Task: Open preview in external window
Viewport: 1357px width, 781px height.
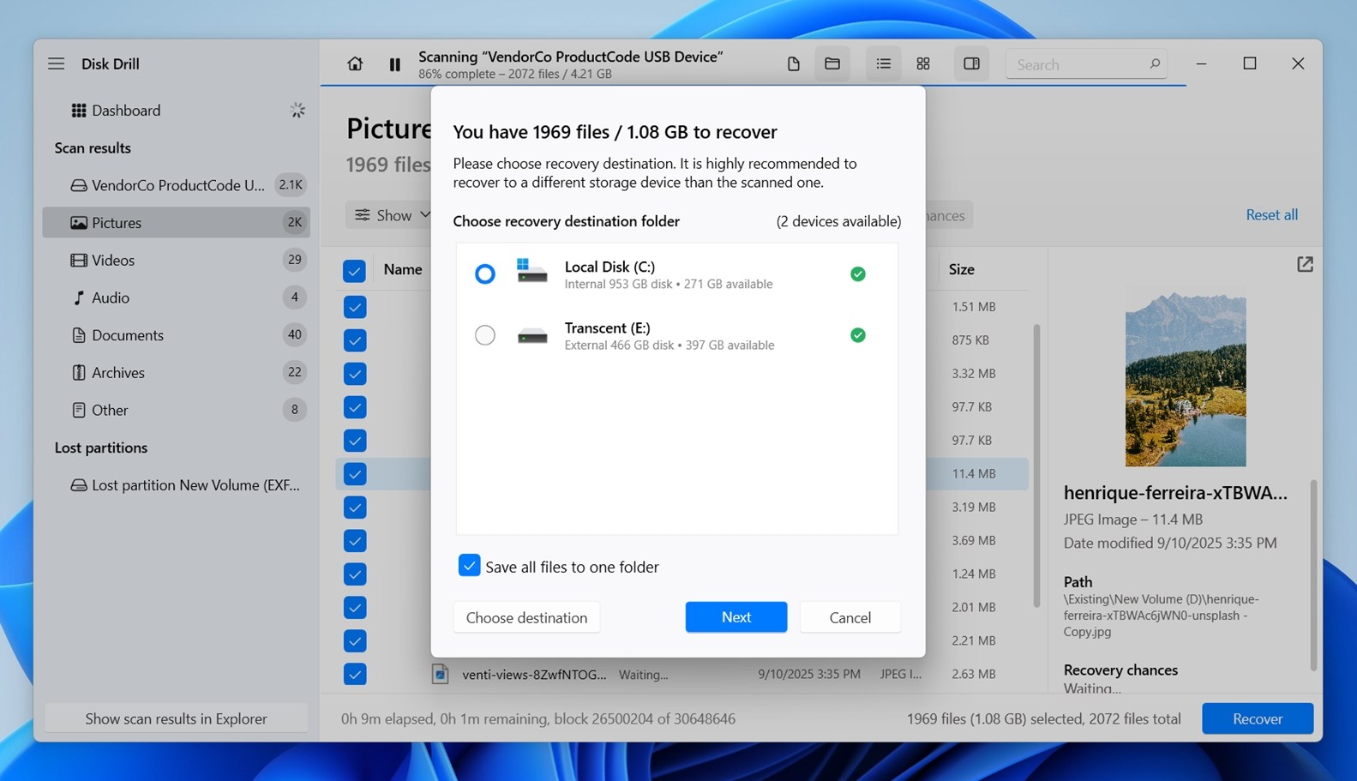Action: (1305, 265)
